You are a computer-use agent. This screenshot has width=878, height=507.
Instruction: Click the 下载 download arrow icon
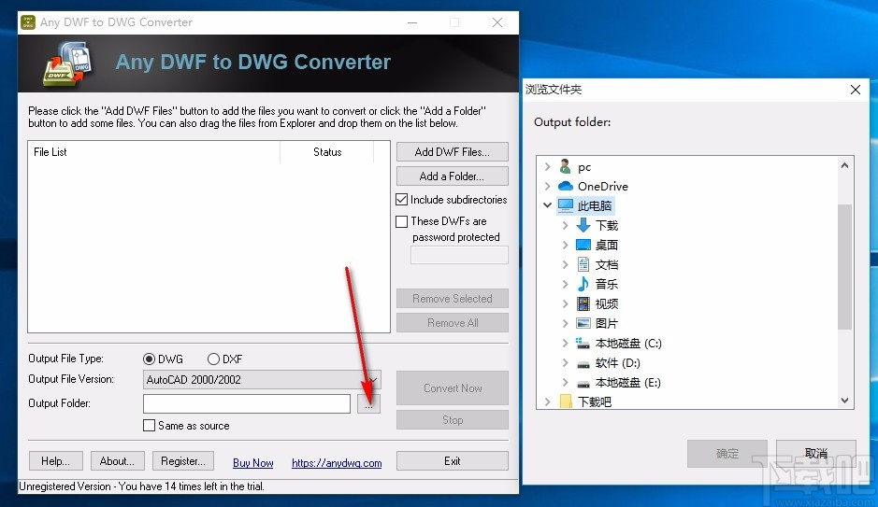(x=583, y=225)
